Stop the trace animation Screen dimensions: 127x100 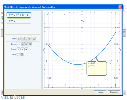click(x=26, y=49)
